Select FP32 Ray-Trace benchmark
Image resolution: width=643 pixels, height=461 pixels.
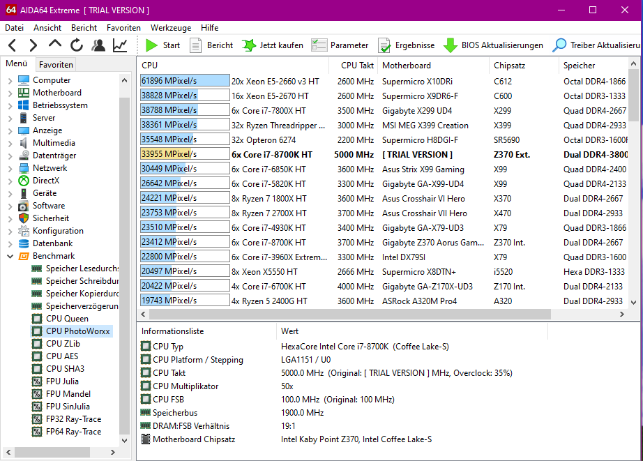pyautogui.click(x=74, y=419)
